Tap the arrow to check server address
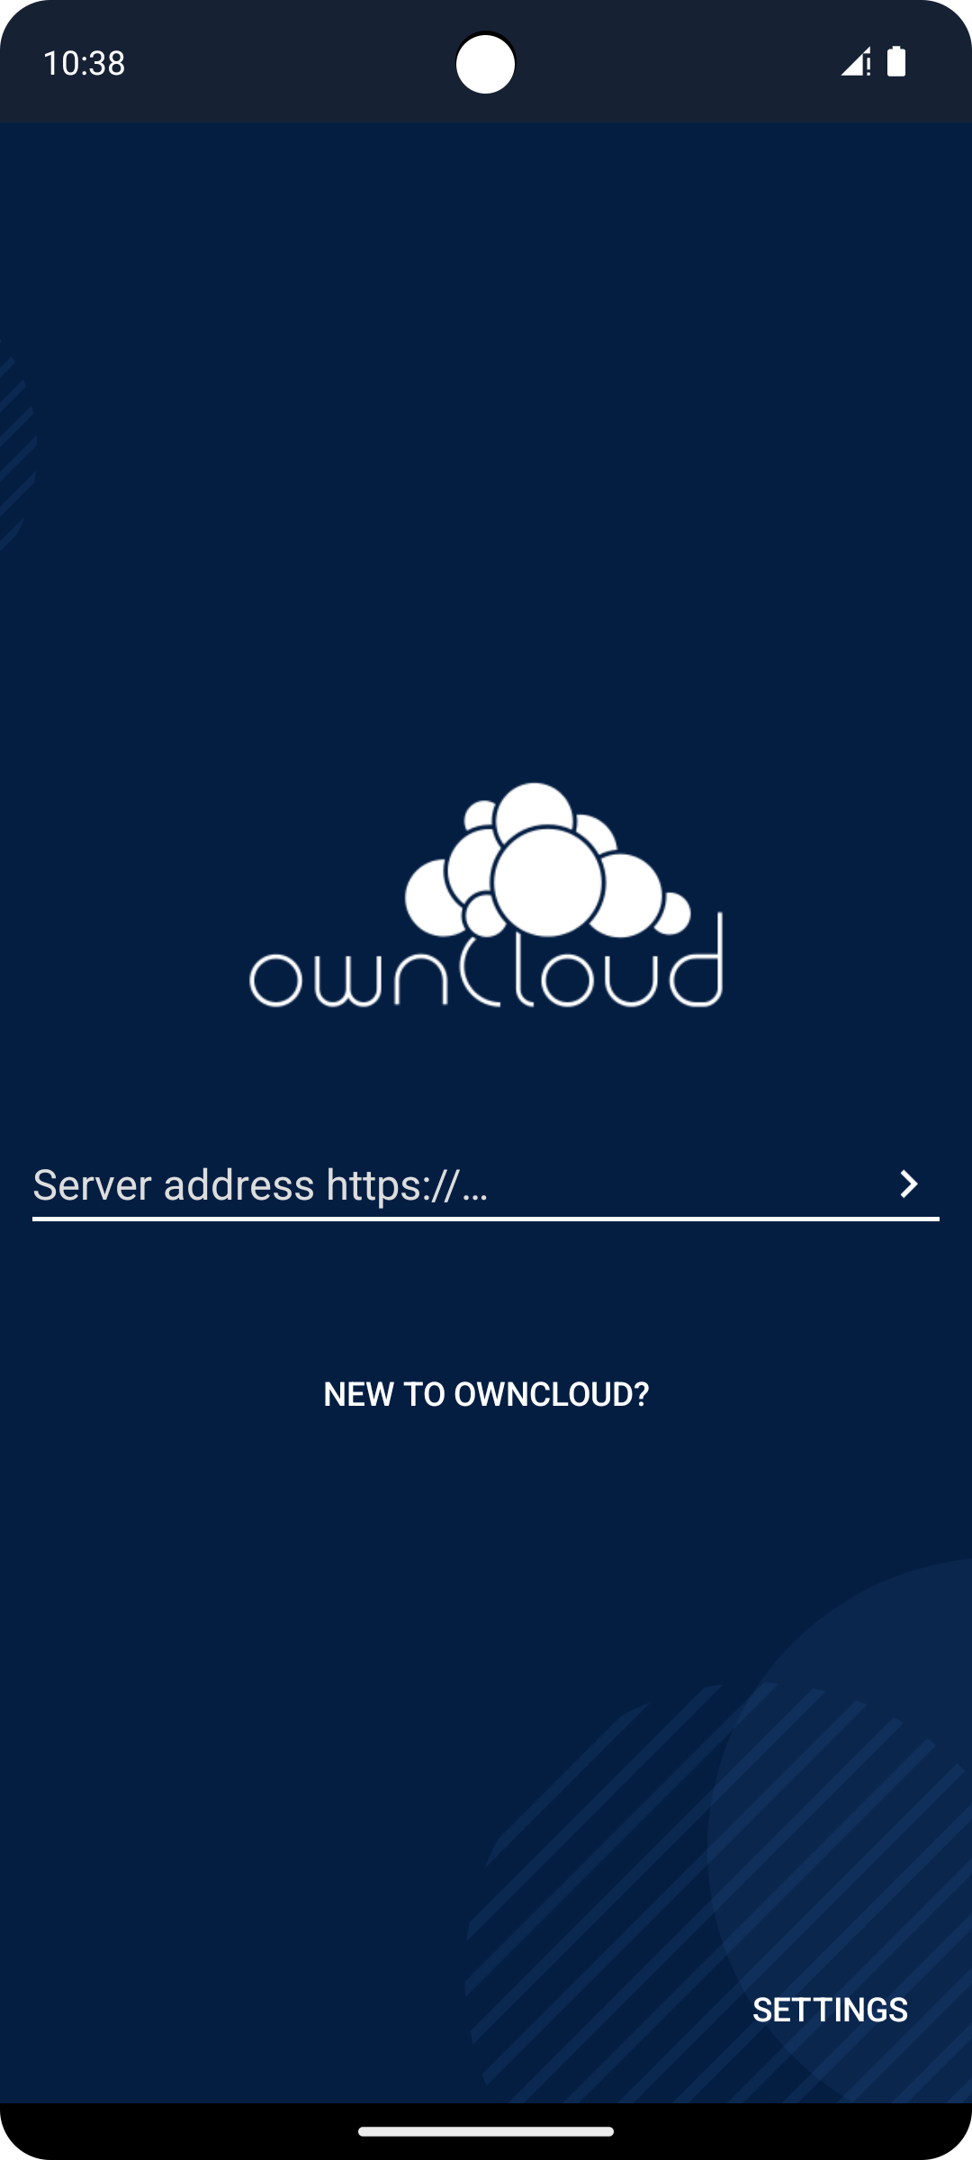The image size is (972, 2160). coord(908,1183)
